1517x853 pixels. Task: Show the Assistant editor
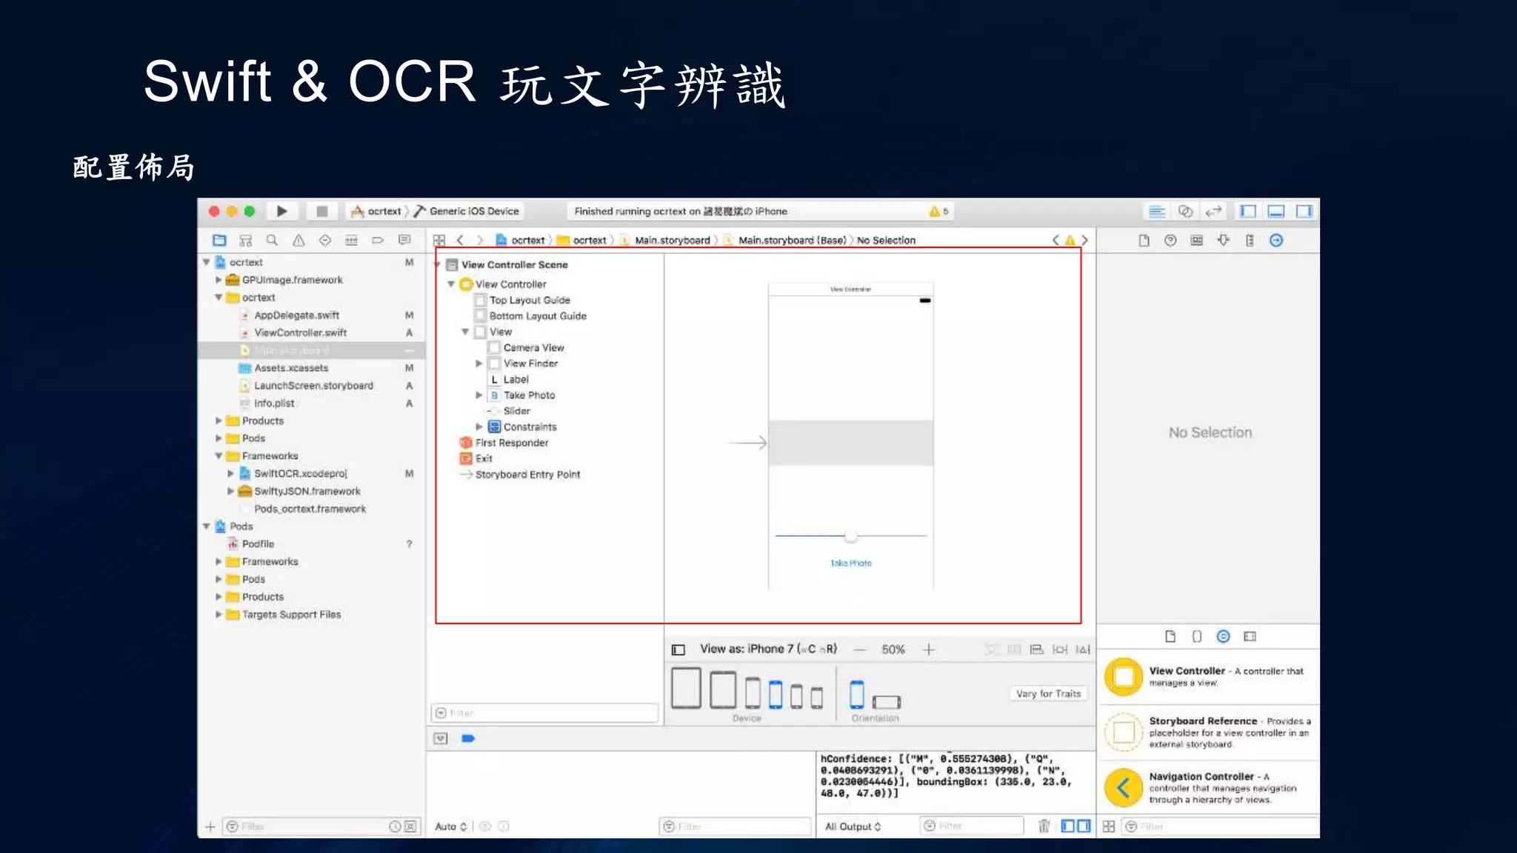1185,211
